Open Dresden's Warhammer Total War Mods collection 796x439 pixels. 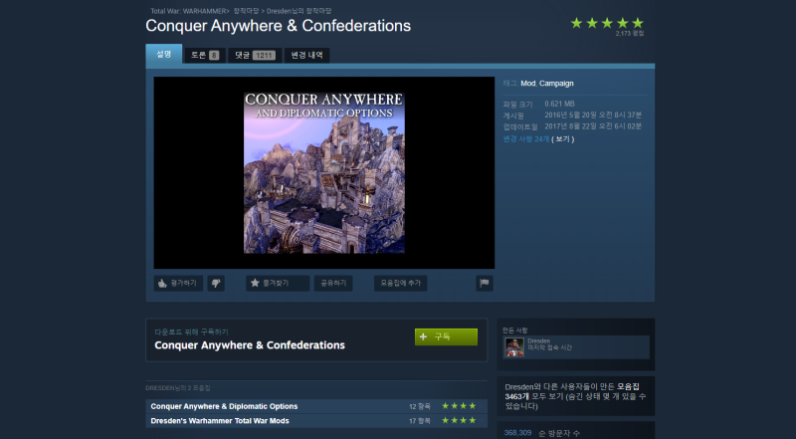click(x=220, y=421)
